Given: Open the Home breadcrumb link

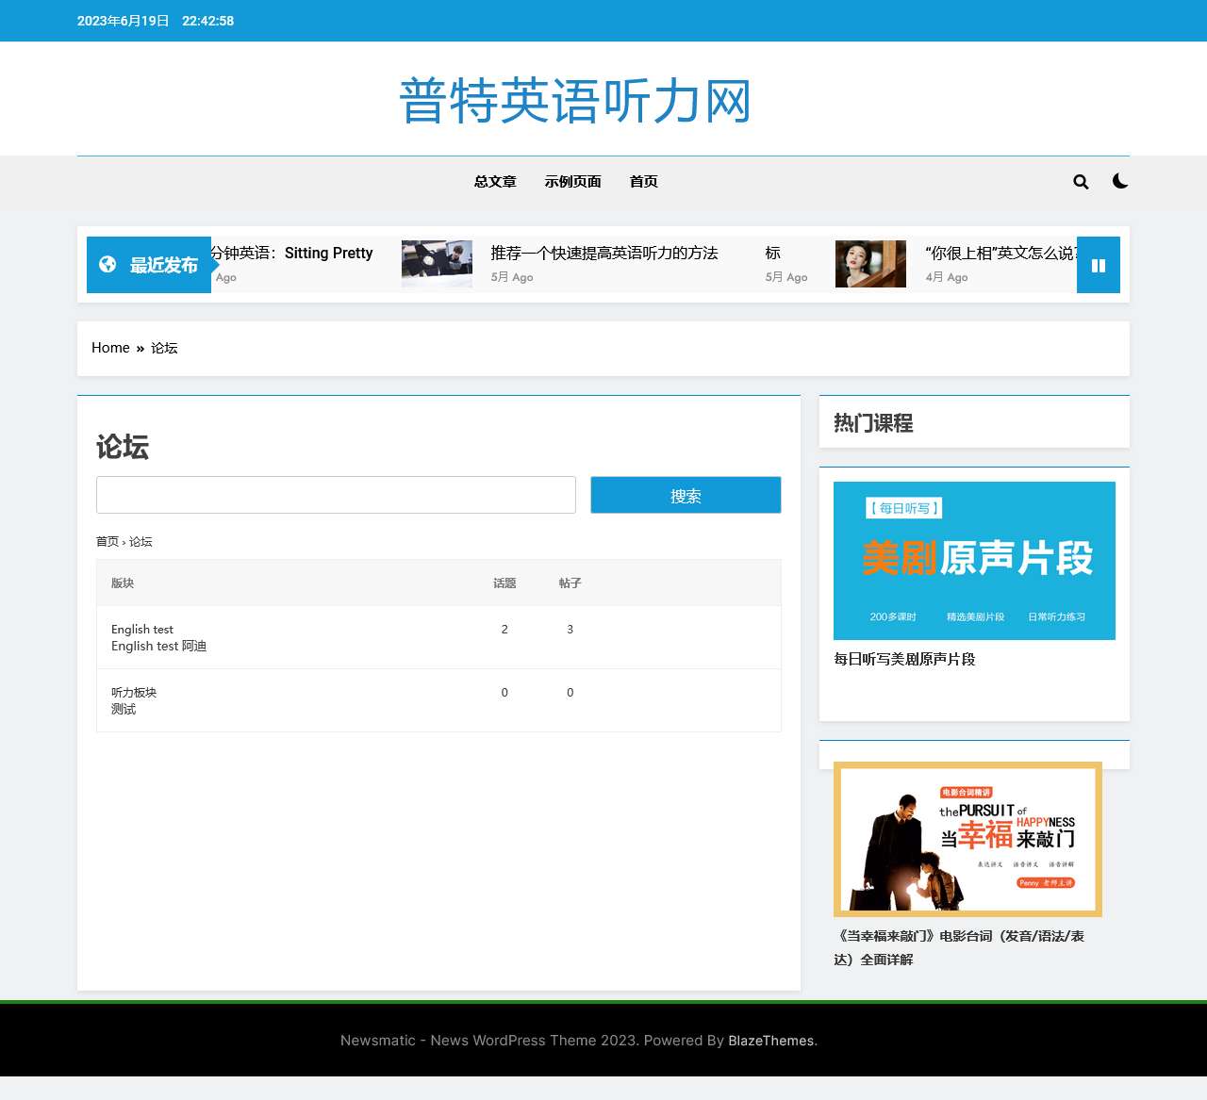Looking at the screenshot, I should (110, 348).
